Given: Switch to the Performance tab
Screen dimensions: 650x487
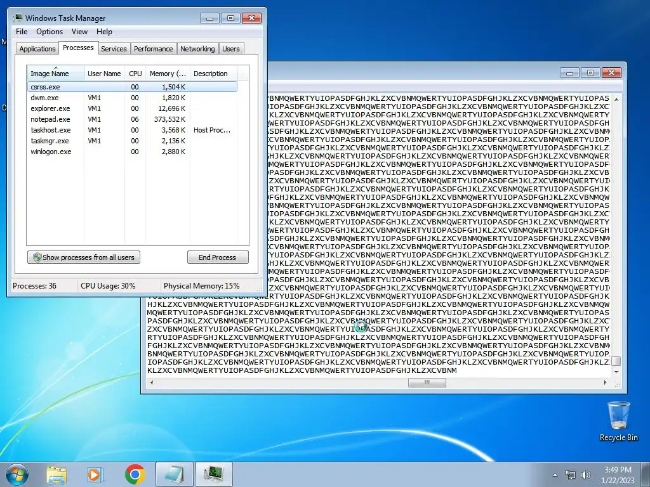Looking at the screenshot, I should coord(153,48).
